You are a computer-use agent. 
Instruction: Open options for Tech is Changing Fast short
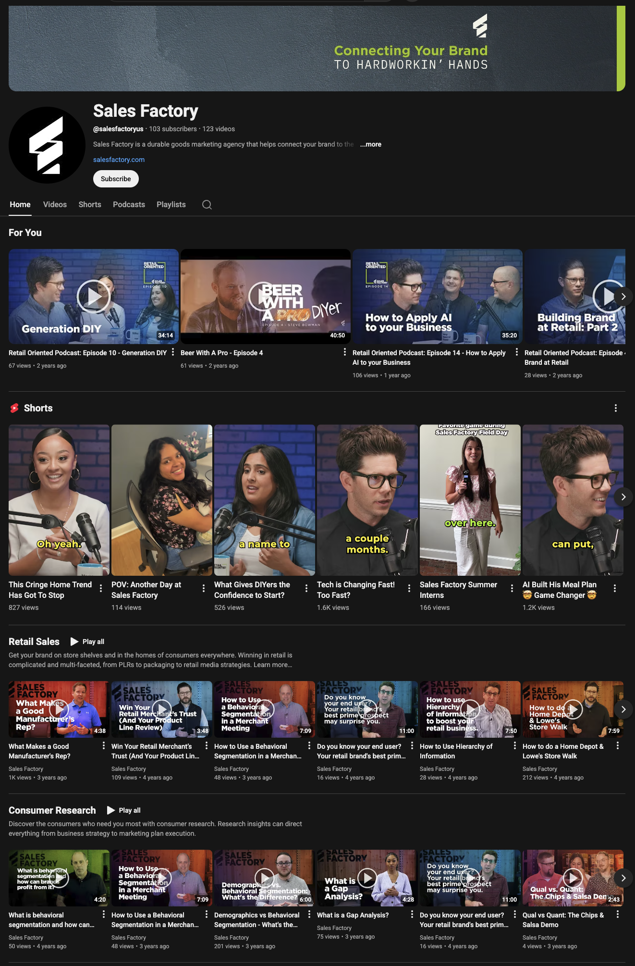[409, 588]
